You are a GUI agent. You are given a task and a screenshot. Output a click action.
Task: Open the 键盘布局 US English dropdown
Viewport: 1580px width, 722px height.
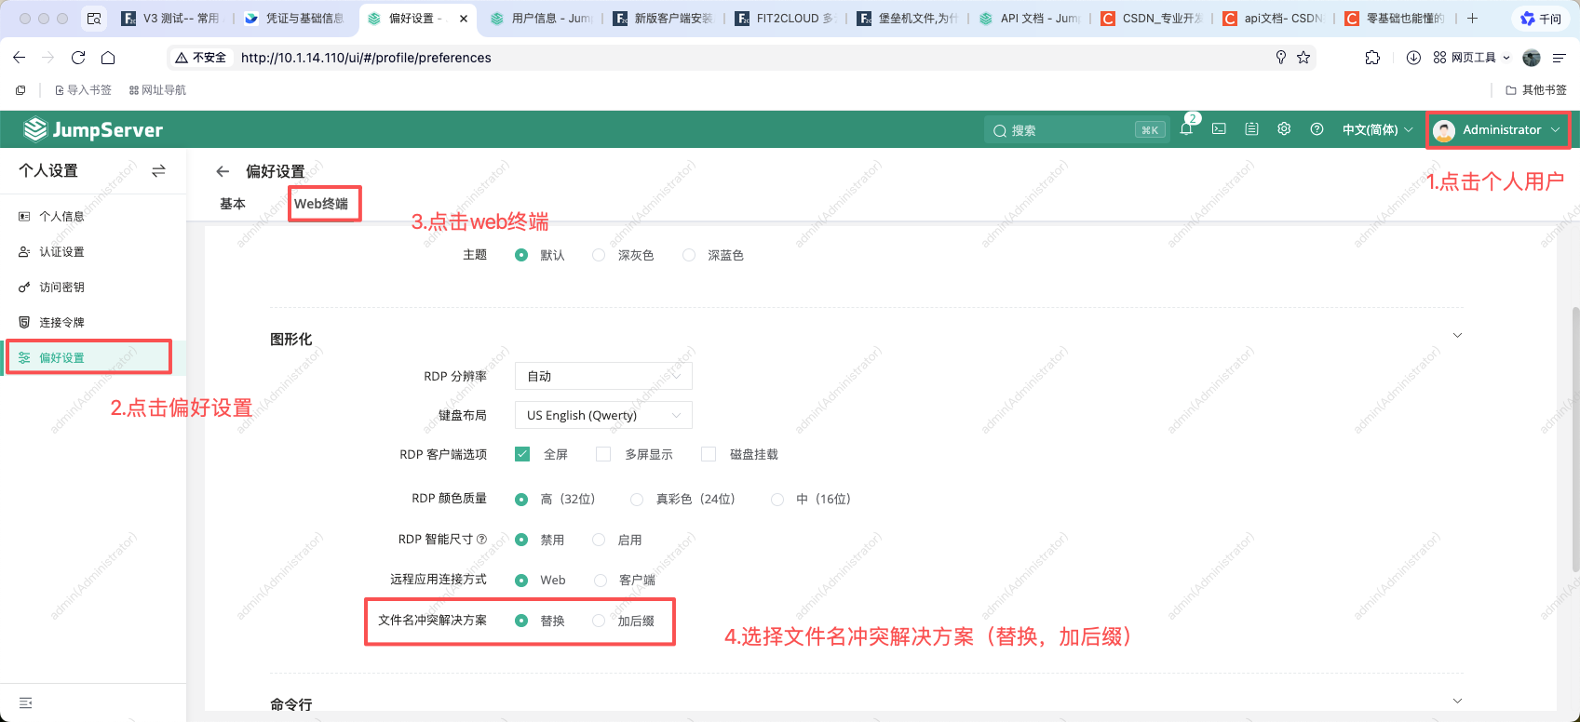click(x=602, y=415)
